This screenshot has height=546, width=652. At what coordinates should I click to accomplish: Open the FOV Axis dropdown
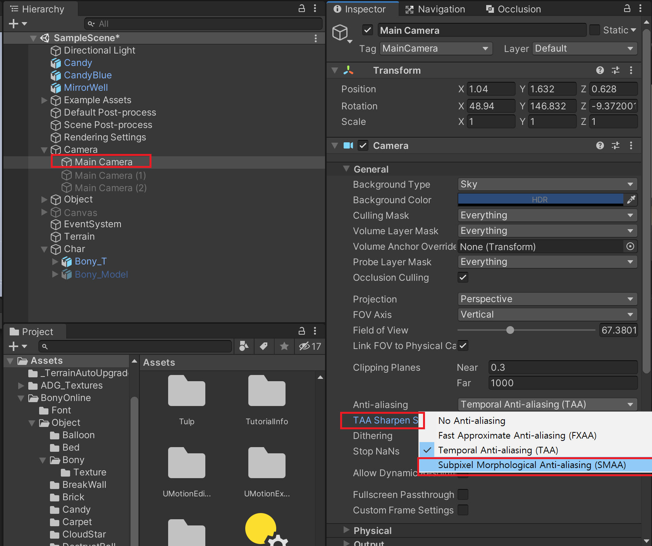point(547,314)
